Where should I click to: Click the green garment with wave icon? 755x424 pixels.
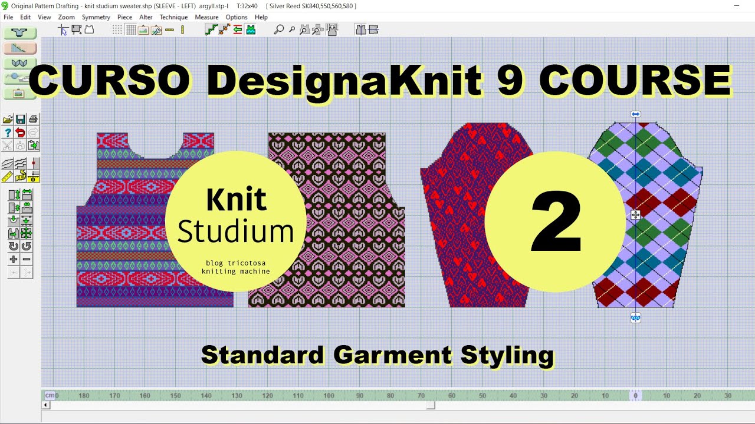click(250, 29)
